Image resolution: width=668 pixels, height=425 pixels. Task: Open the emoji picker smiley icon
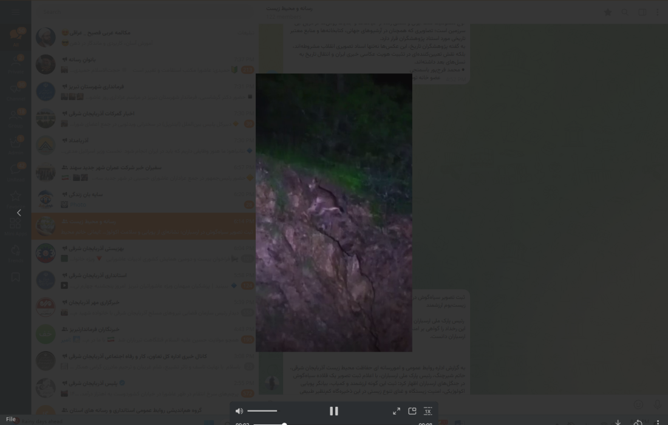(x=638, y=404)
